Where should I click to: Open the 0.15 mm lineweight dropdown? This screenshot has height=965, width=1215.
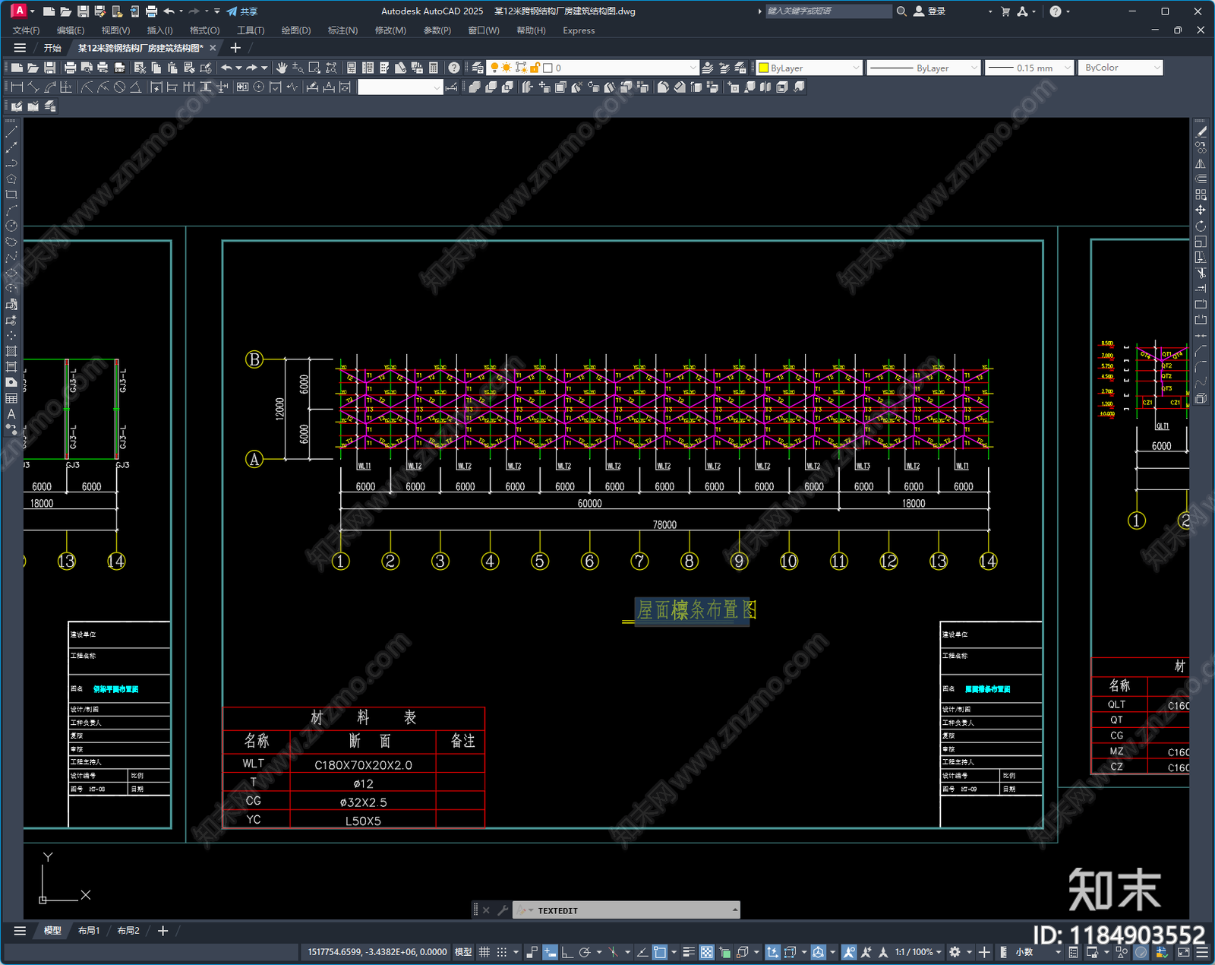coord(1030,68)
